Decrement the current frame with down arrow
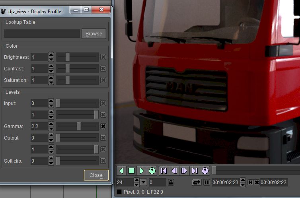The image size is (300, 198). (x=243, y=184)
